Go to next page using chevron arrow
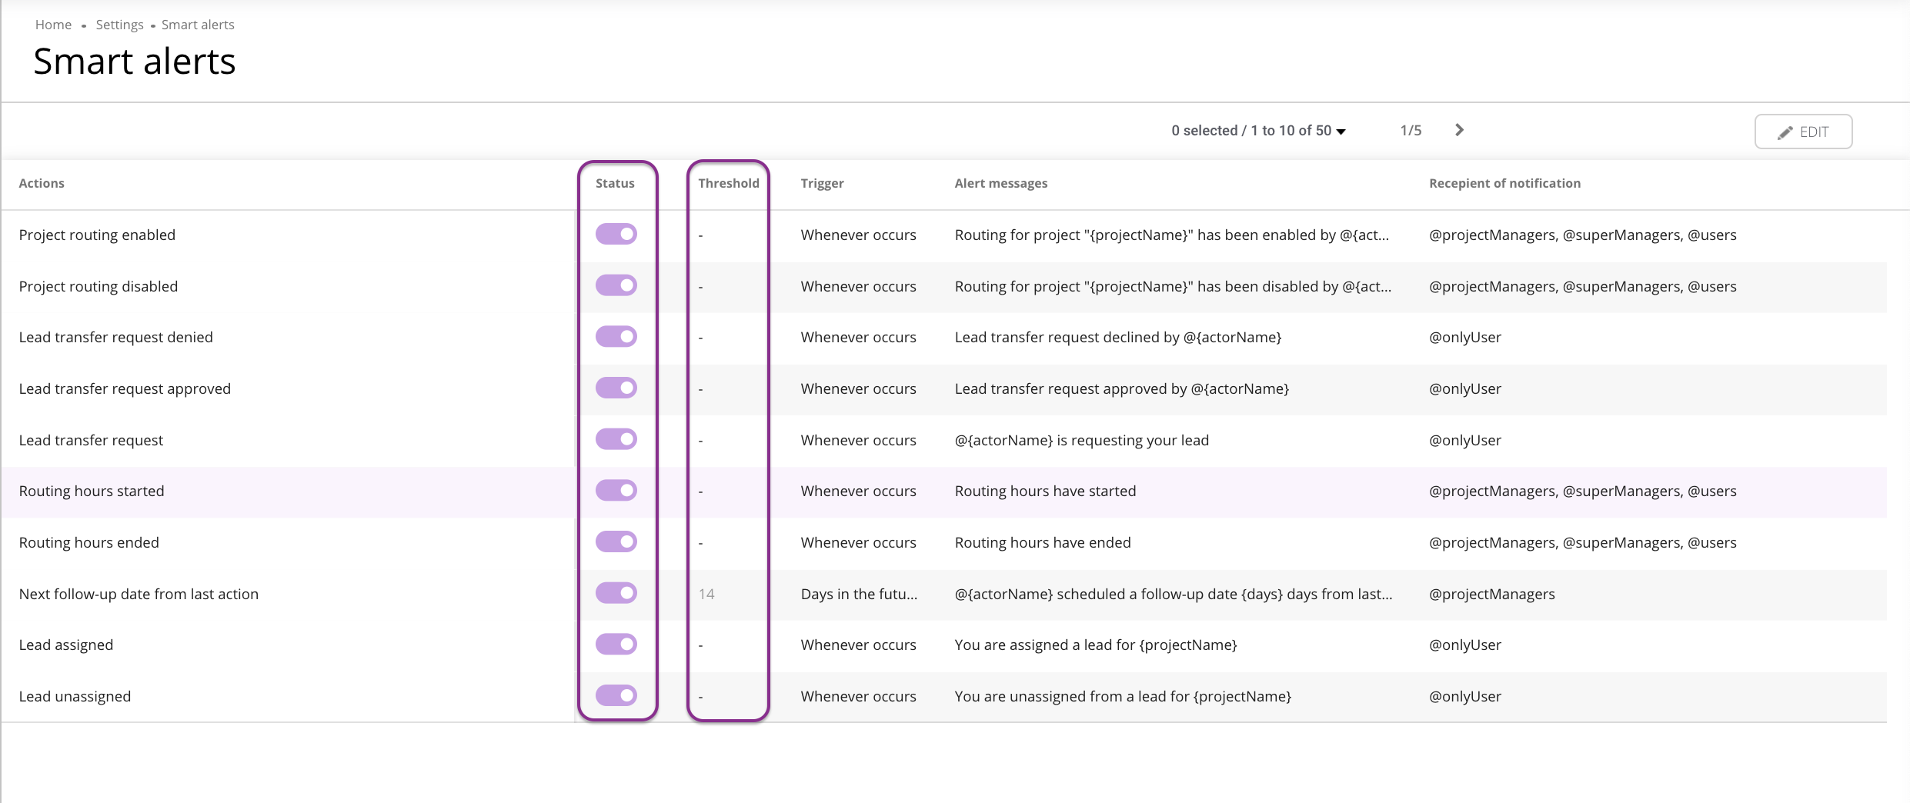This screenshot has height=803, width=1910. pos(1459,130)
